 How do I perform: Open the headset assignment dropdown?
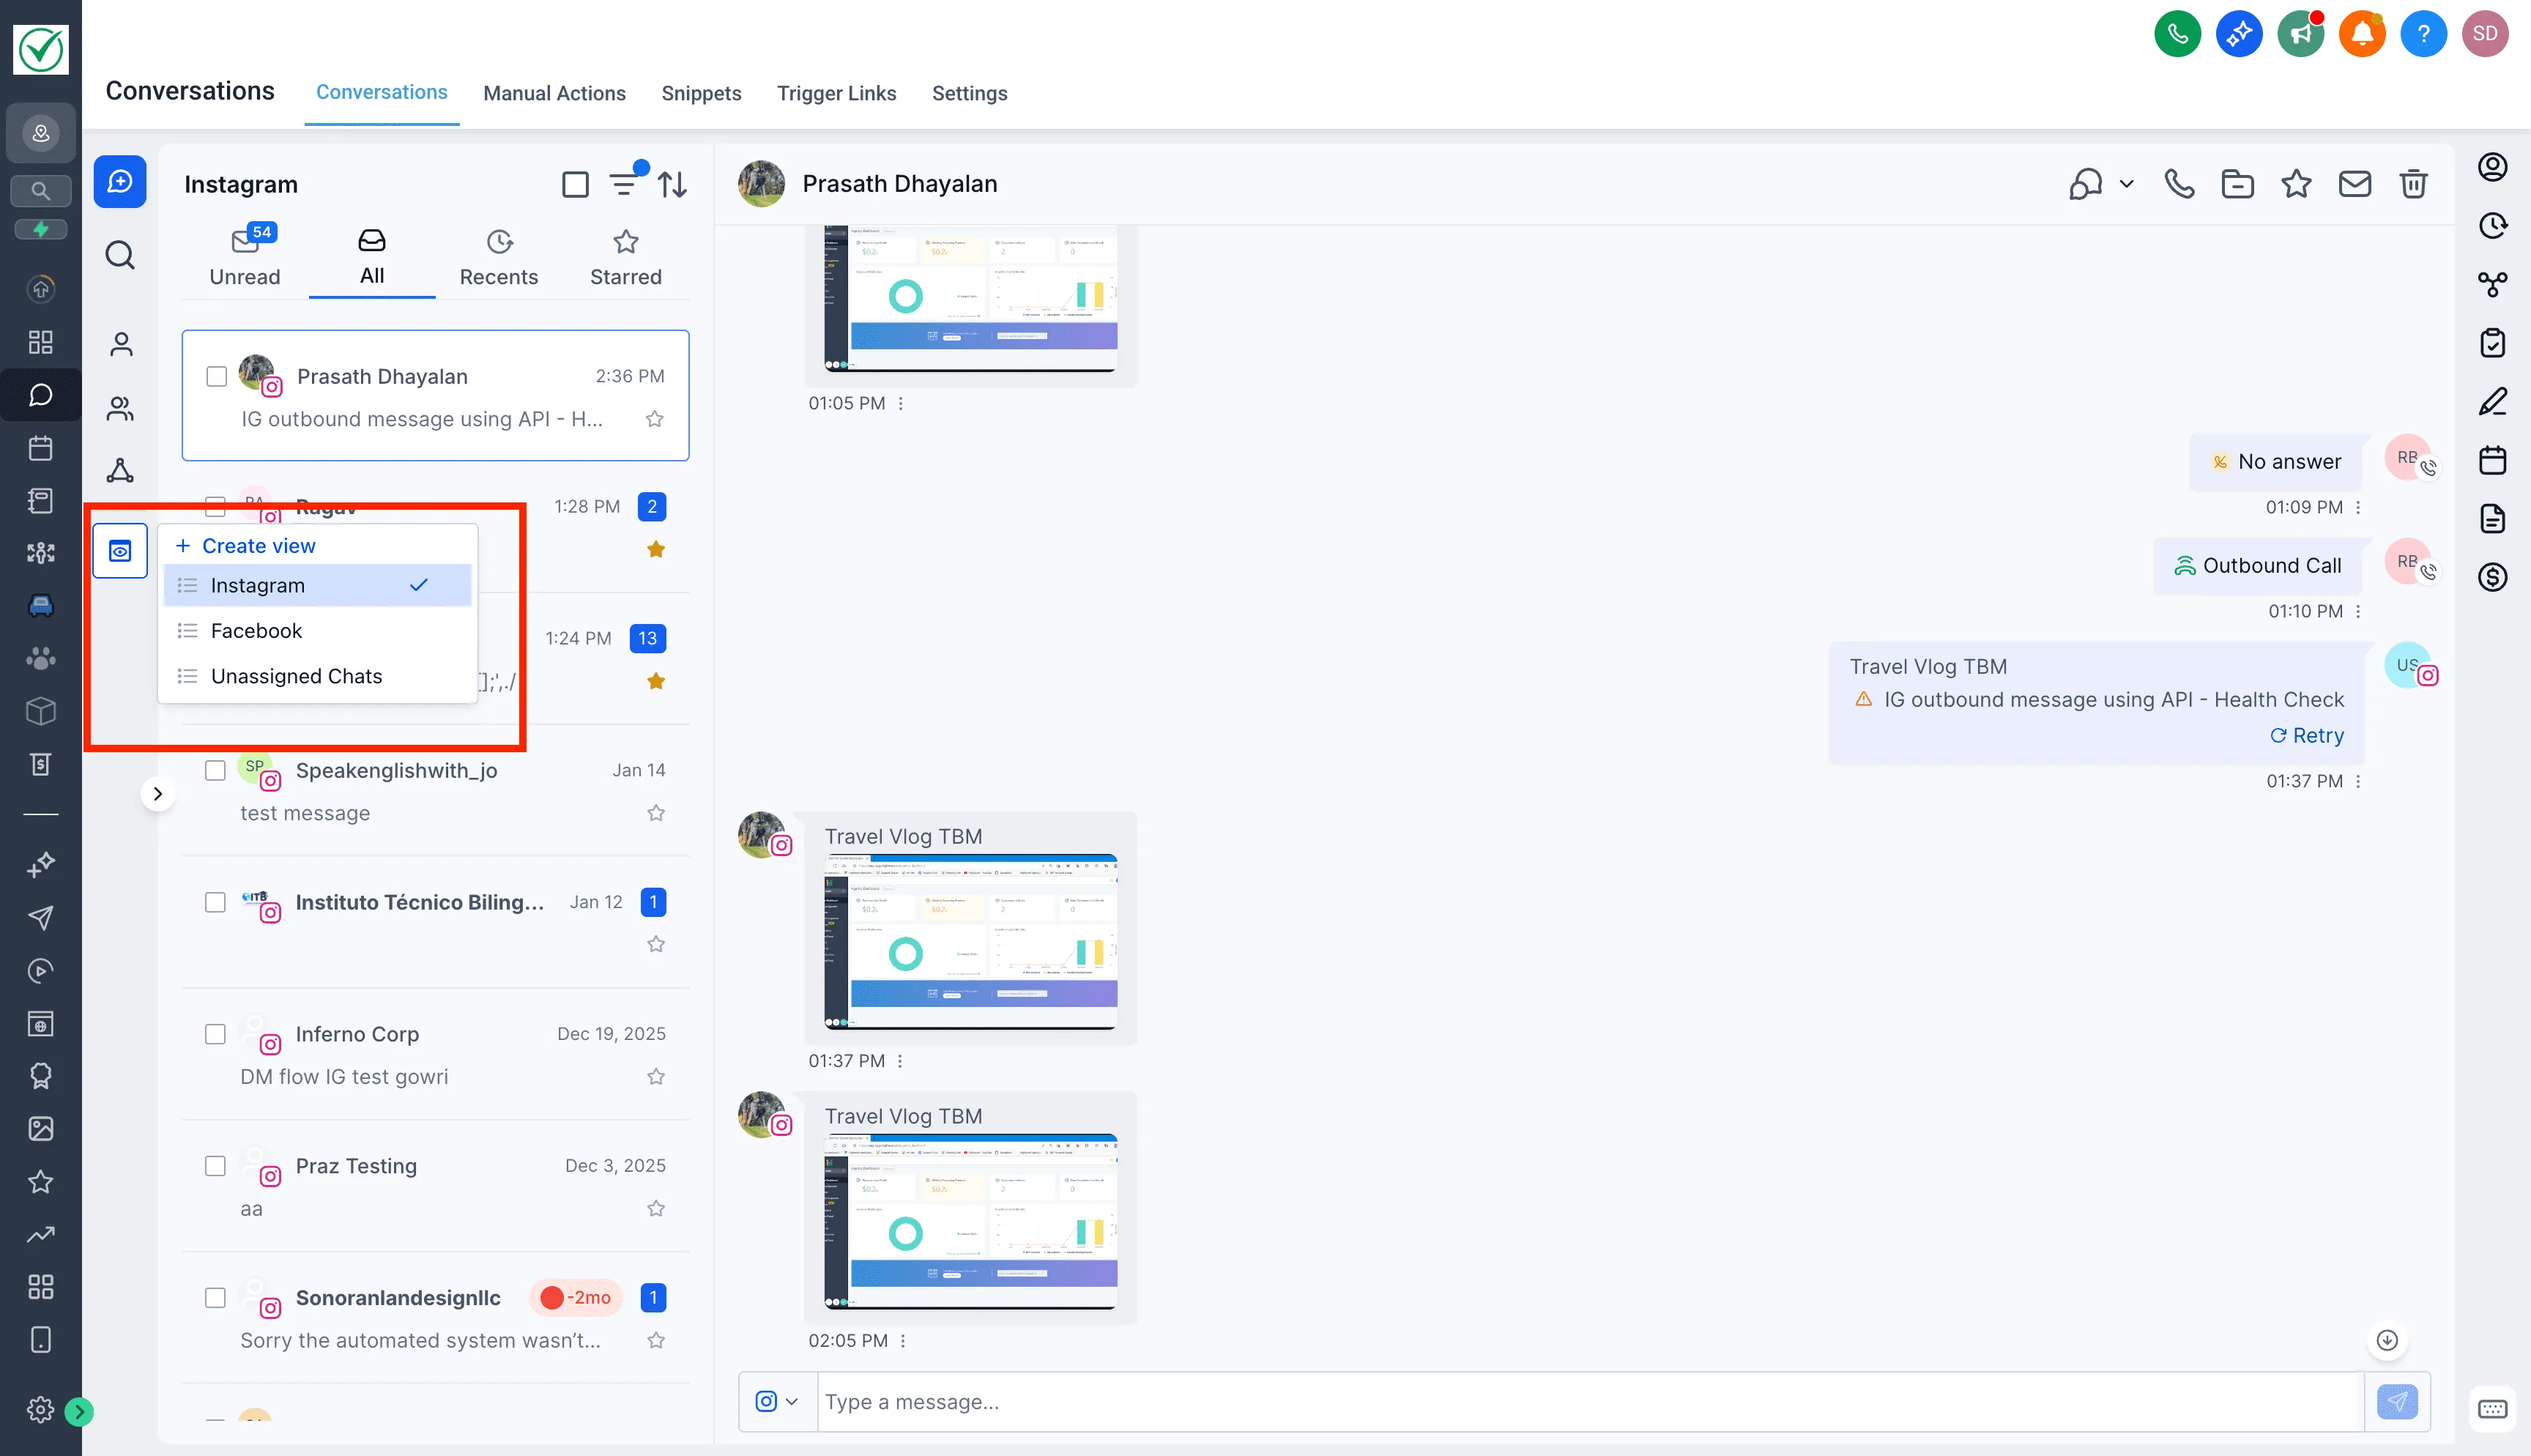coord(2097,183)
